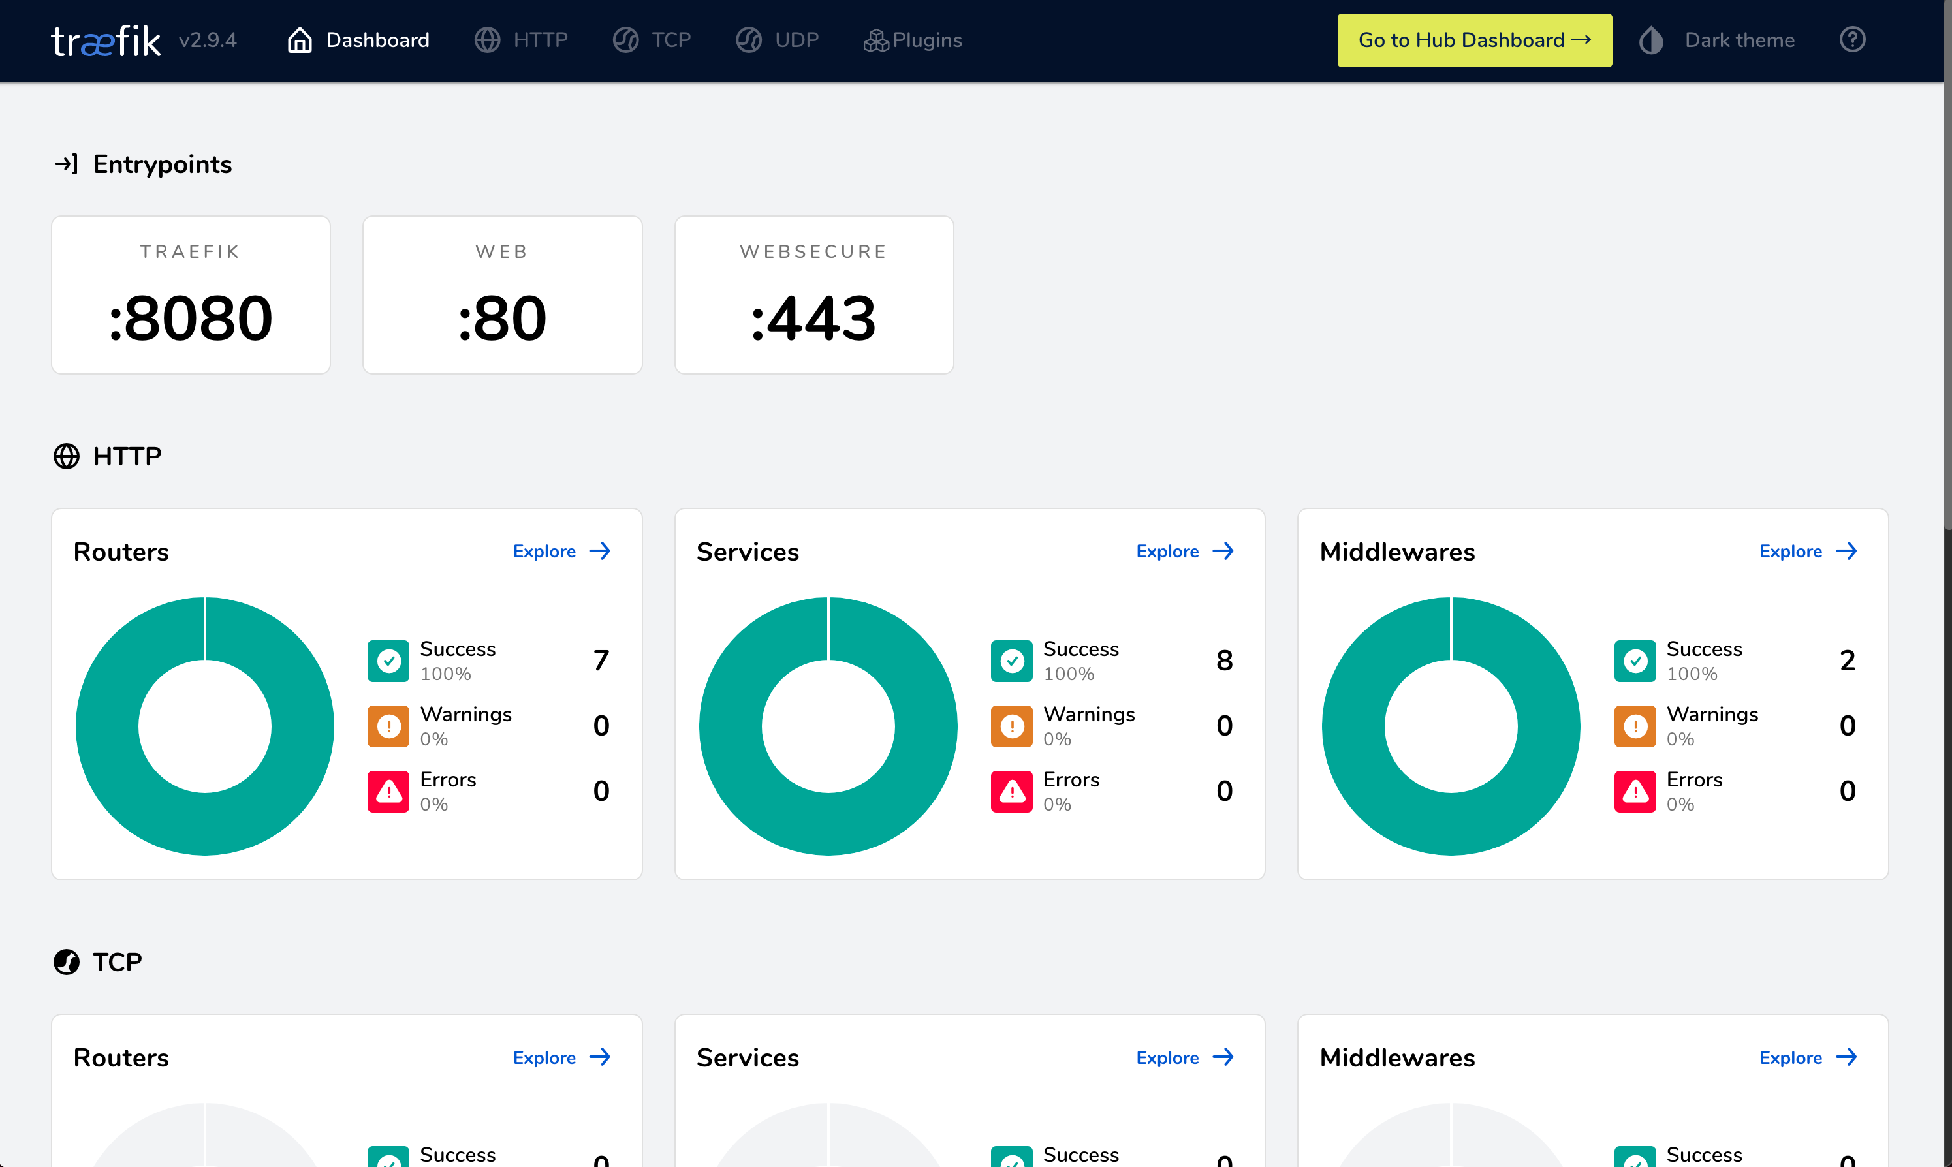Click HTTP Services Success check icon

1011,661
